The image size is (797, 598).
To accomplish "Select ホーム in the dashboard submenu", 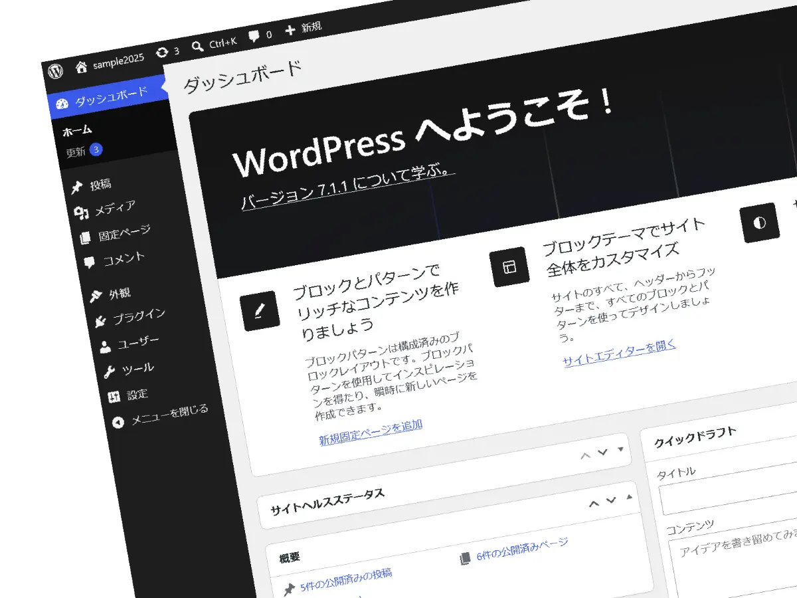I will click(77, 131).
